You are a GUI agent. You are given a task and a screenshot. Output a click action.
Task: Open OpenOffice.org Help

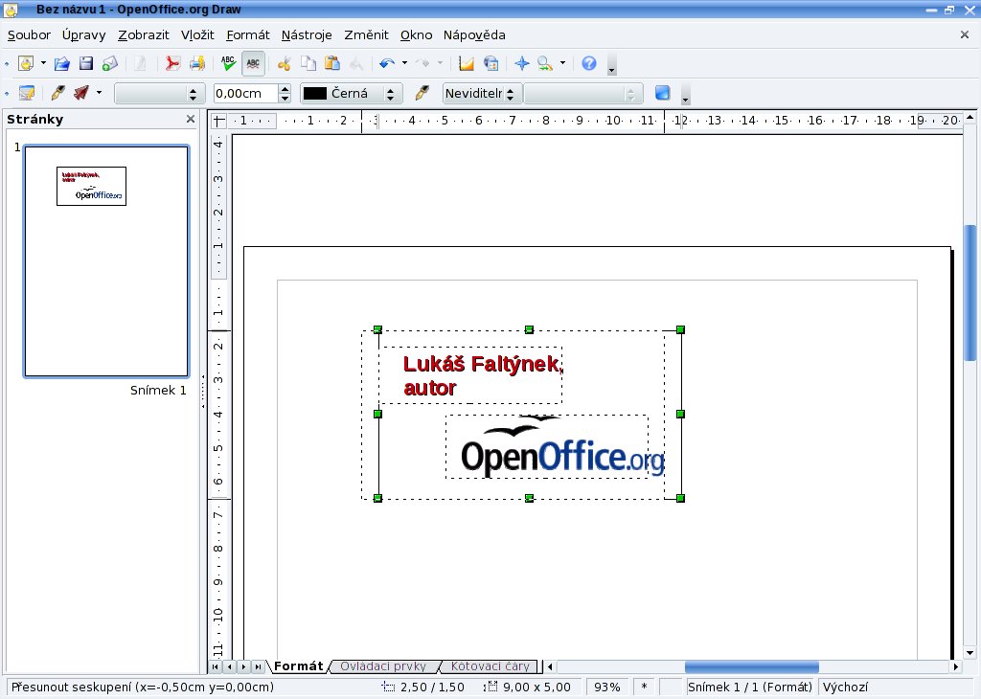tap(589, 63)
